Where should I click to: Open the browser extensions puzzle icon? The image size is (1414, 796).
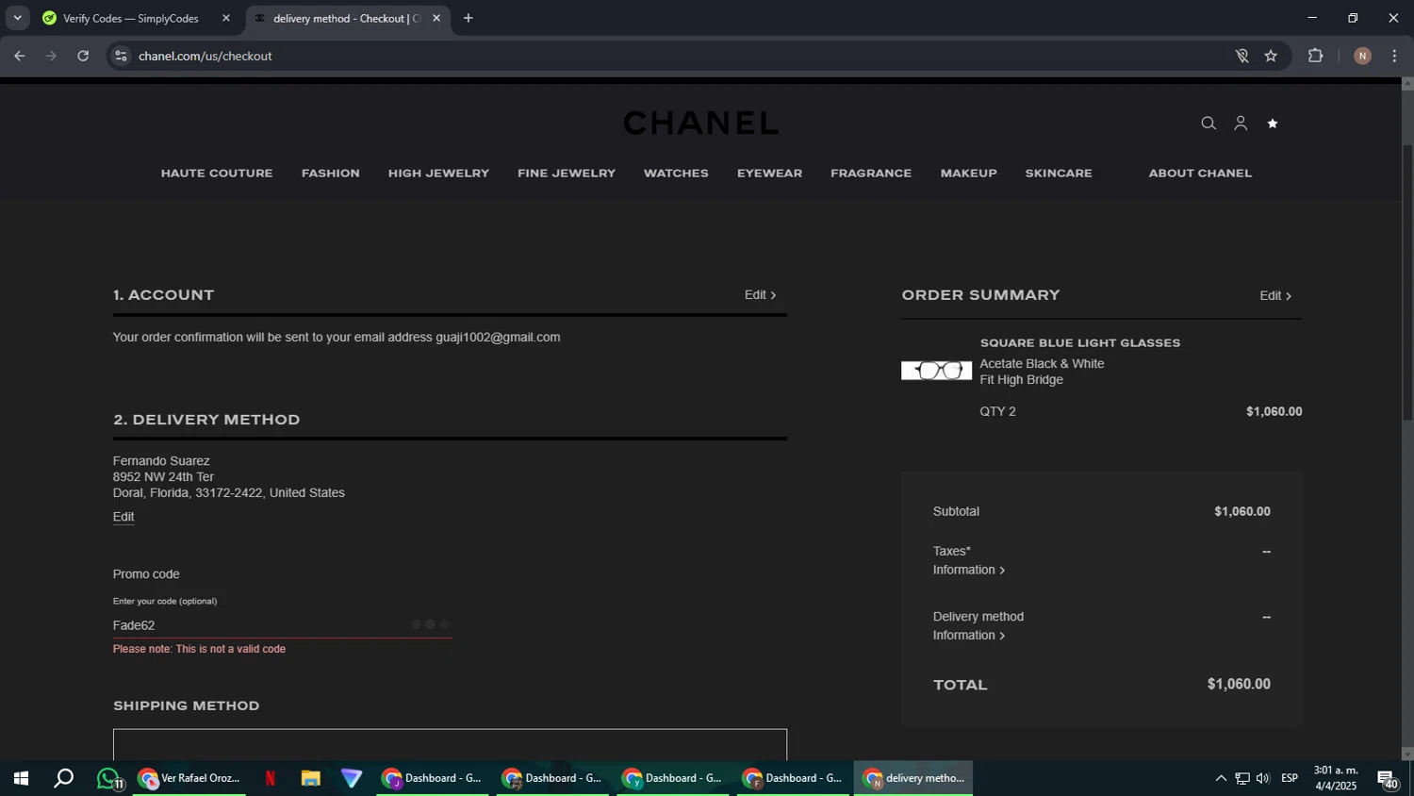1316,56
